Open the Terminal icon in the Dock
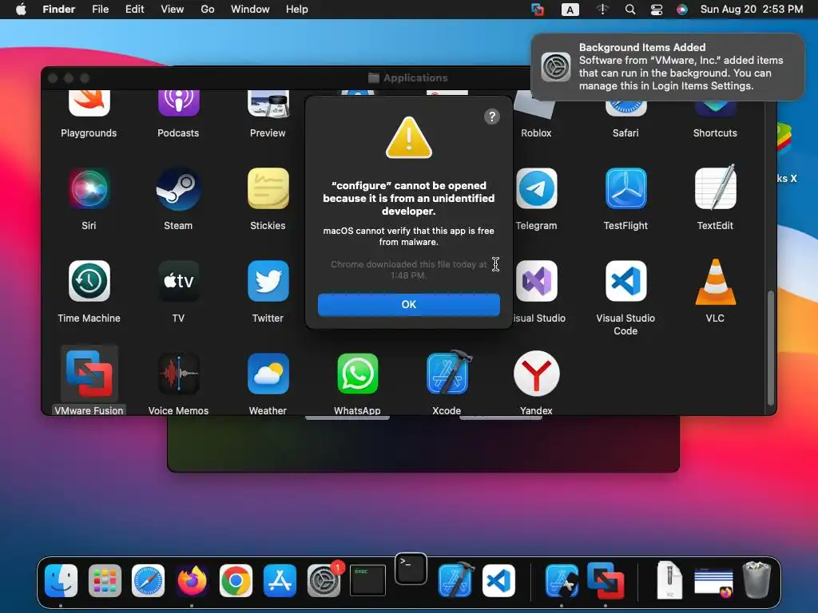818x613 pixels. pyautogui.click(x=411, y=568)
